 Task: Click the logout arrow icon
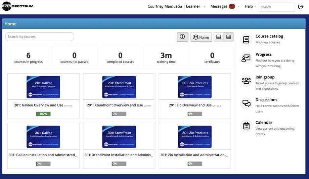coord(301,7)
